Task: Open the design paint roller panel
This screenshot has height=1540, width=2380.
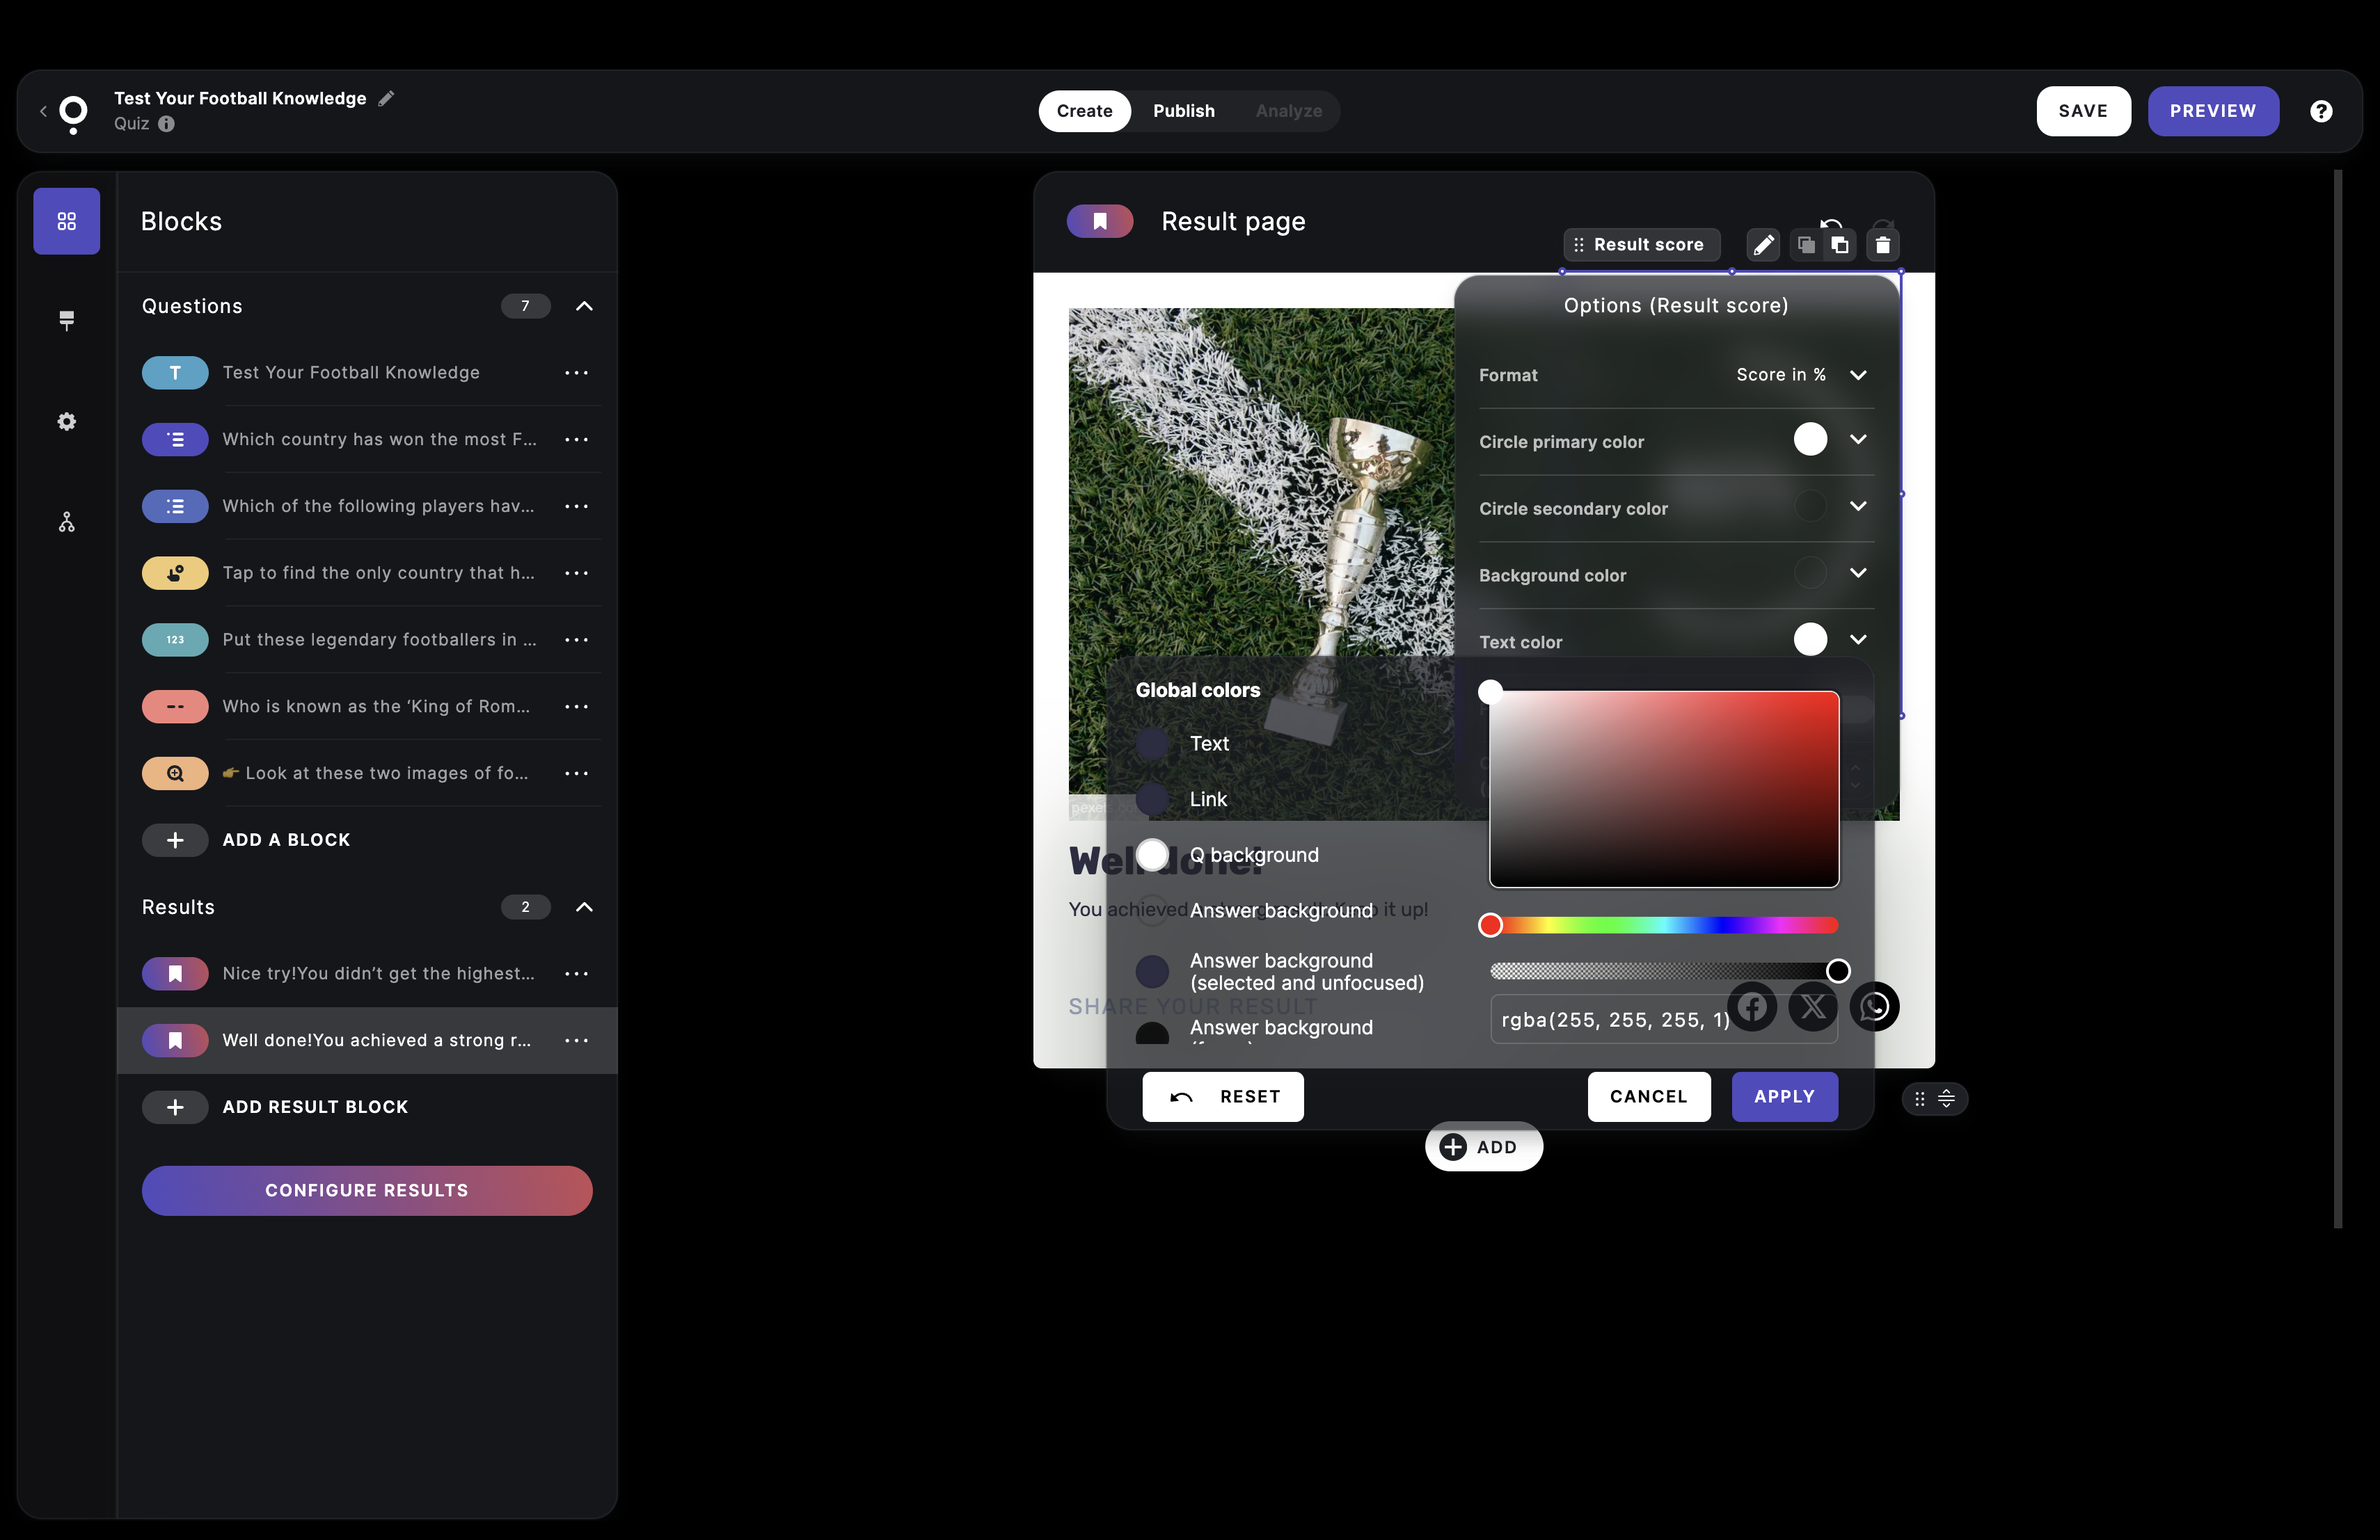Action: click(66, 320)
